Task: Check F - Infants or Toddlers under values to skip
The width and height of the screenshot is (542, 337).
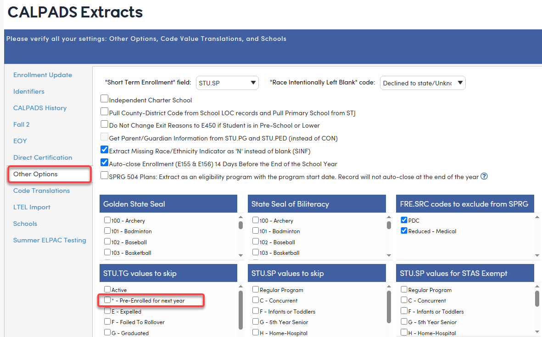Action: tap(256, 311)
